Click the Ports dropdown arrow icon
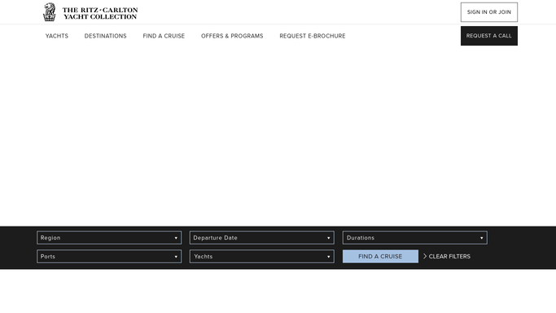Screen dimensions: 556x313 (176, 257)
